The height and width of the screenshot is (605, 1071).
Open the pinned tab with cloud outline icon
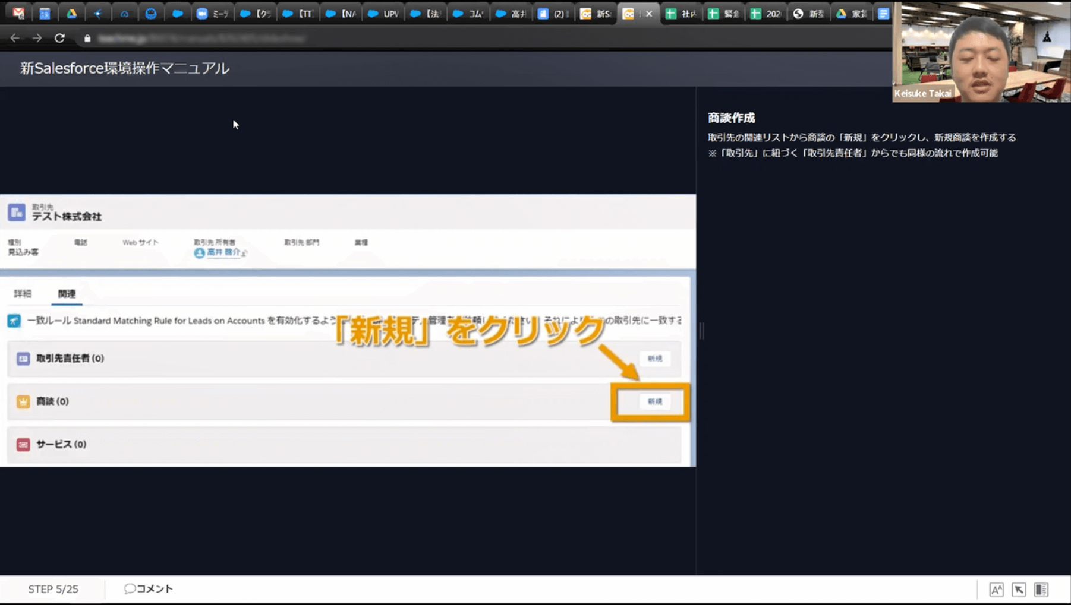tap(124, 13)
